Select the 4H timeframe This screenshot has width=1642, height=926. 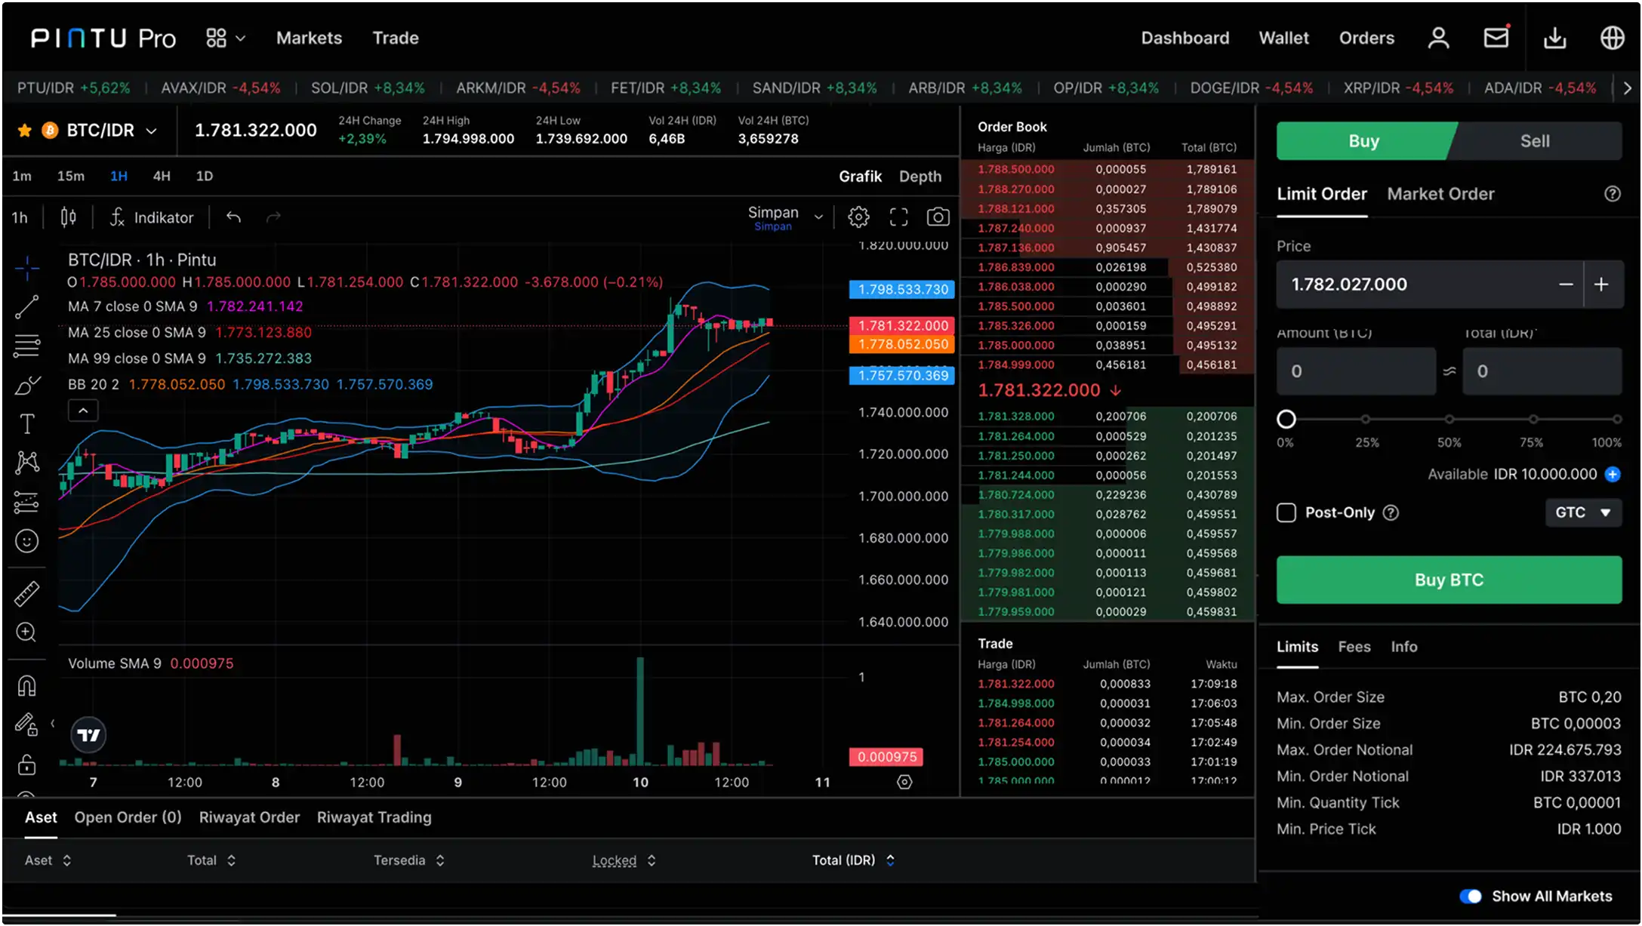[x=162, y=176]
